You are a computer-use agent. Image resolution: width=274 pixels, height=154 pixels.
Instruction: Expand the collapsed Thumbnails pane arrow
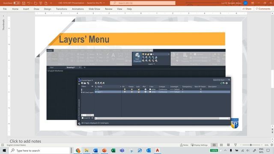[x=3, y=16]
